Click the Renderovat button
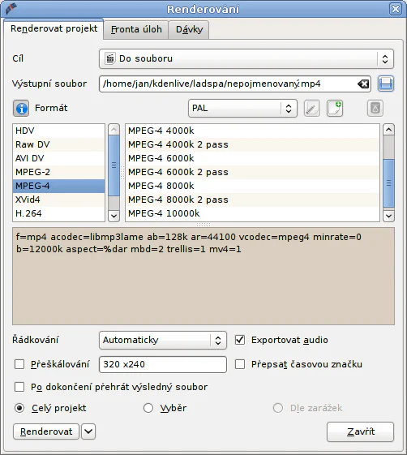Screen dimensions: 407x455 [46, 431]
